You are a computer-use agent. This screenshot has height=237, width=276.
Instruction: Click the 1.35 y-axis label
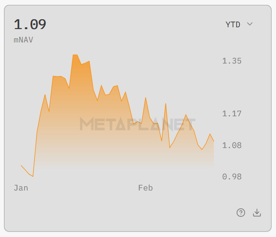pos(232,61)
